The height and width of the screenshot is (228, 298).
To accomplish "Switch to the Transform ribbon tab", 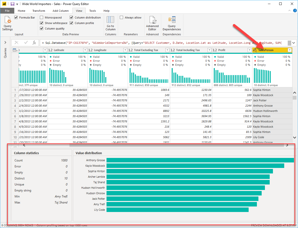I will (x=39, y=11).
